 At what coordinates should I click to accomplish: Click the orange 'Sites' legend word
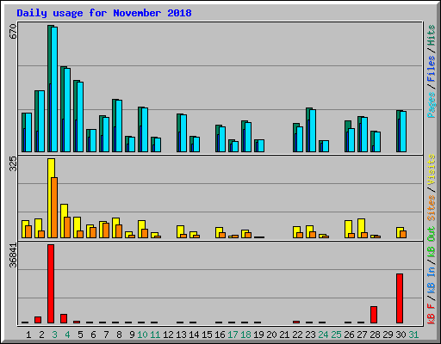[x=431, y=208]
